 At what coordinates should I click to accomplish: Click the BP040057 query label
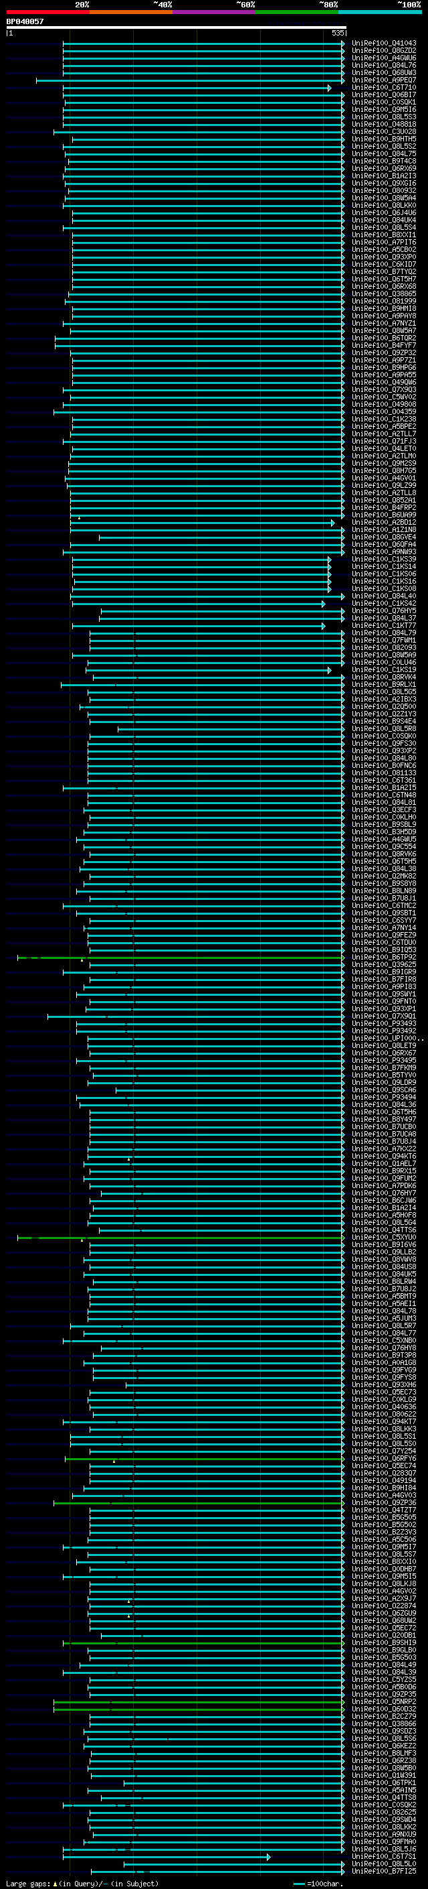click(25, 21)
